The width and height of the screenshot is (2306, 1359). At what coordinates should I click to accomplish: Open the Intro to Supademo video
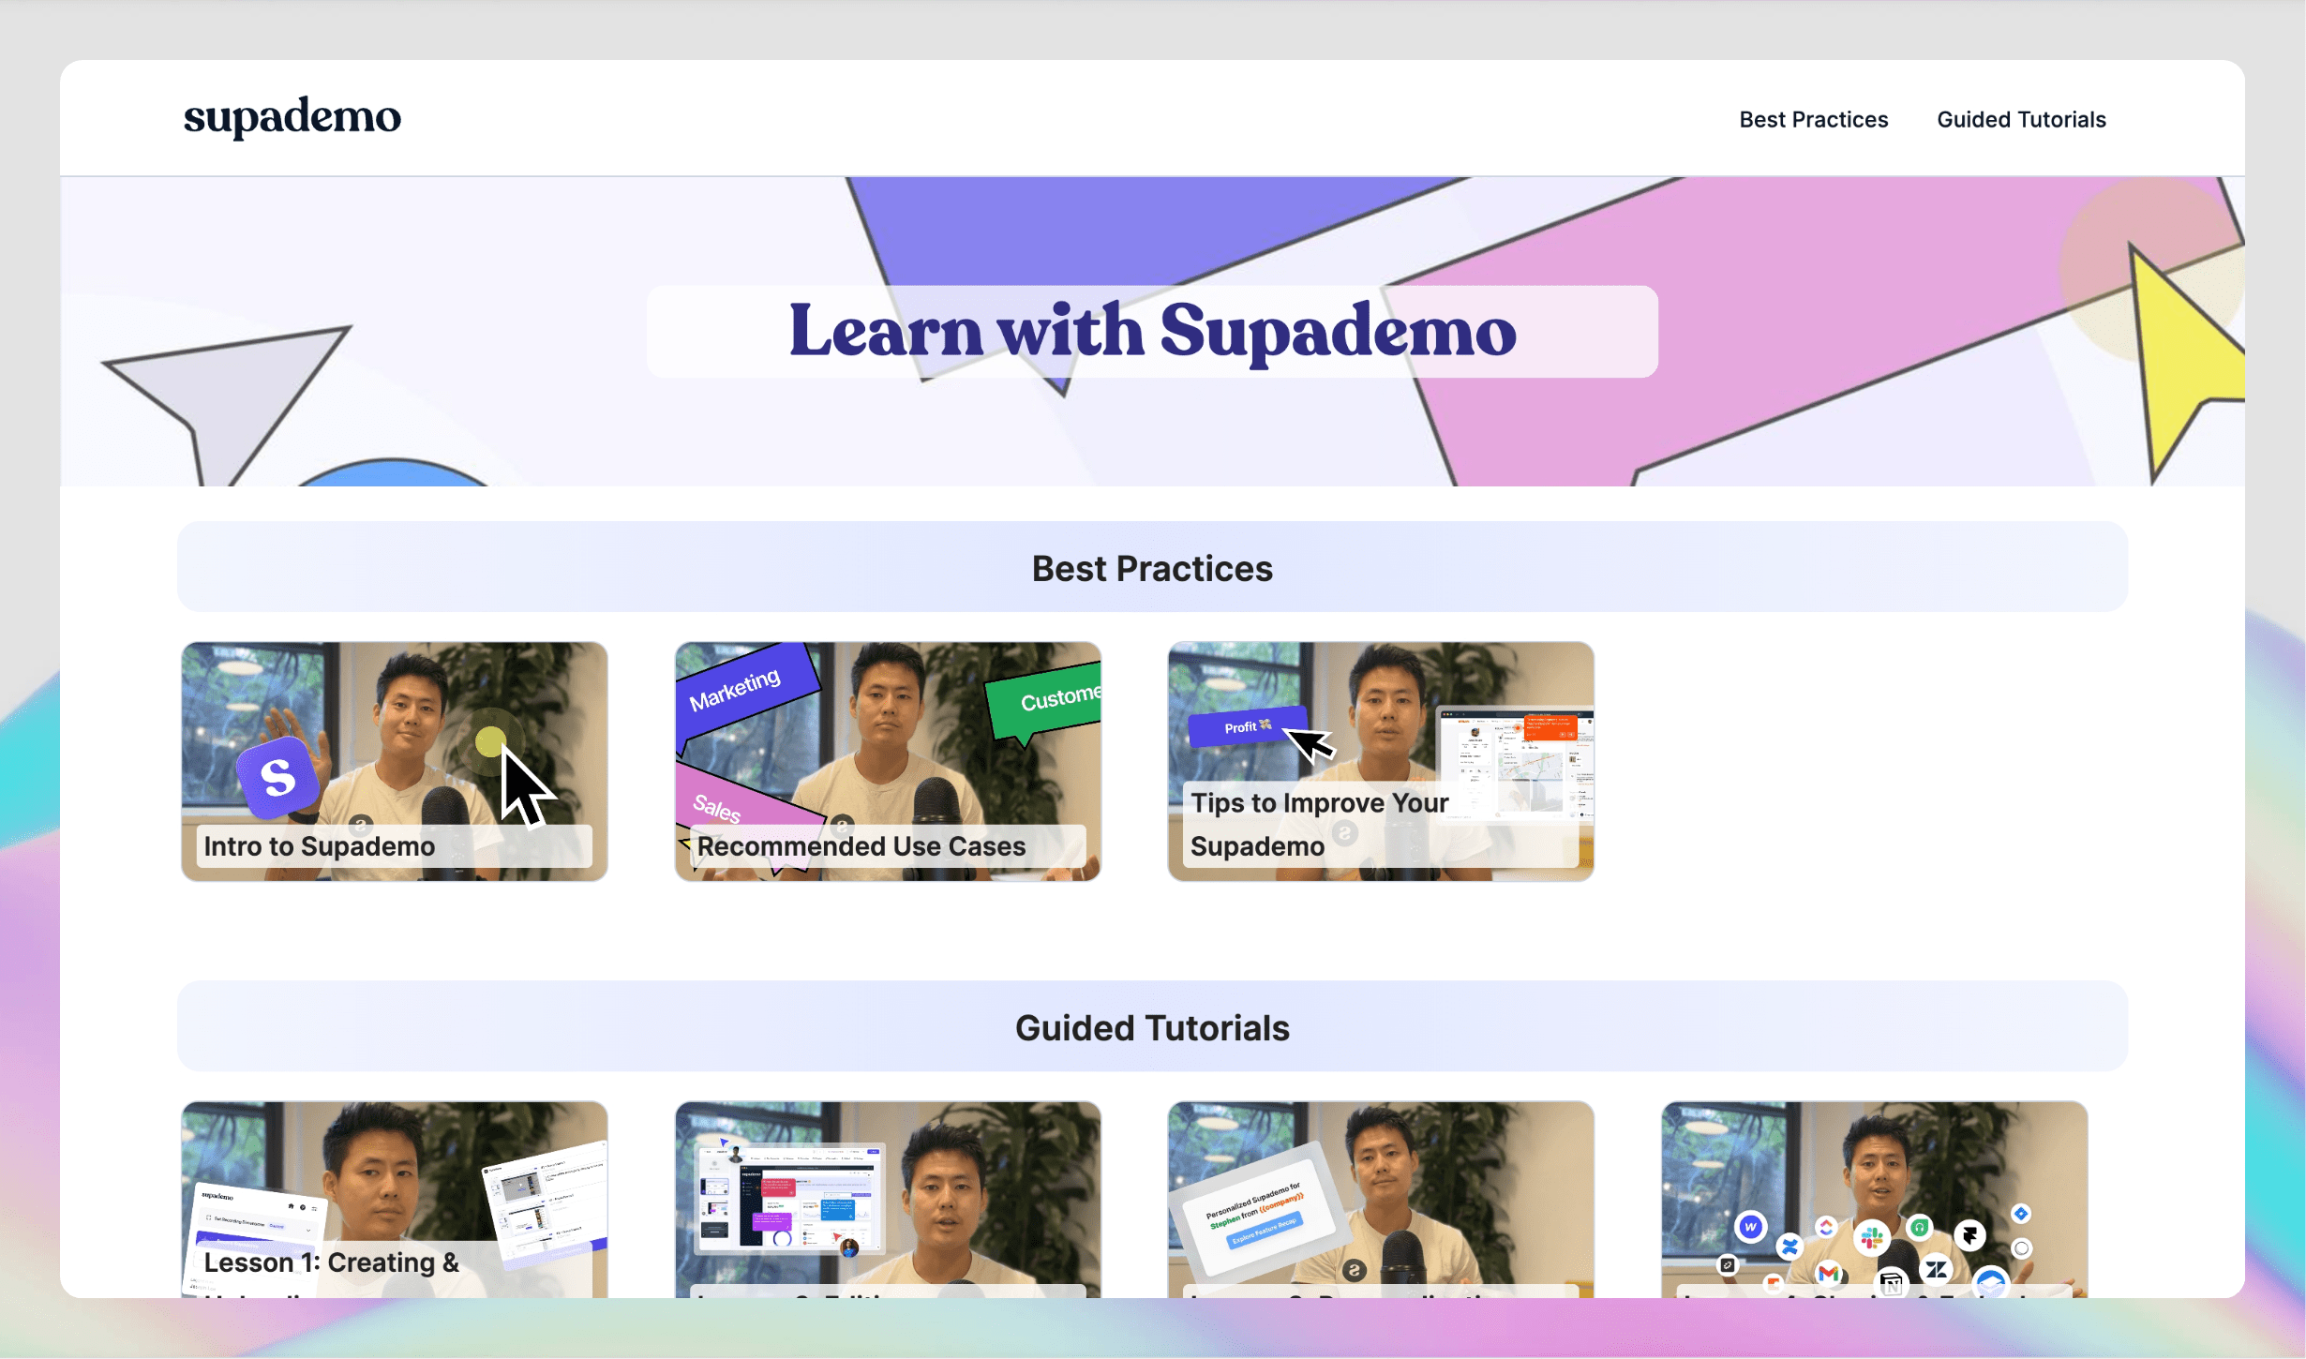pyautogui.click(x=394, y=760)
